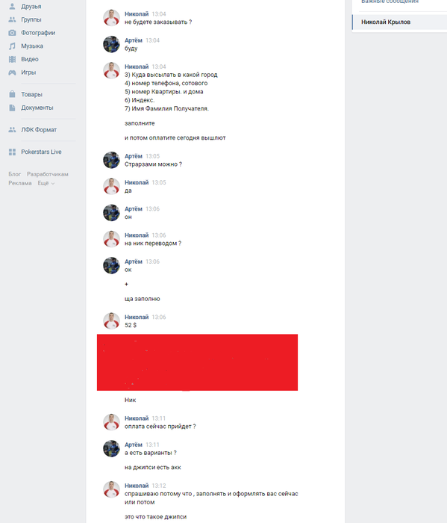Open the Друзья friends icon
The width and height of the screenshot is (447, 523).
12,6
